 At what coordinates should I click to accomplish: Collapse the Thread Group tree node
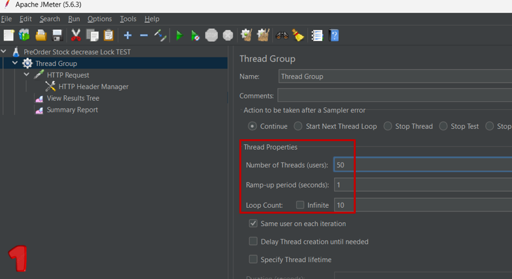click(x=15, y=63)
